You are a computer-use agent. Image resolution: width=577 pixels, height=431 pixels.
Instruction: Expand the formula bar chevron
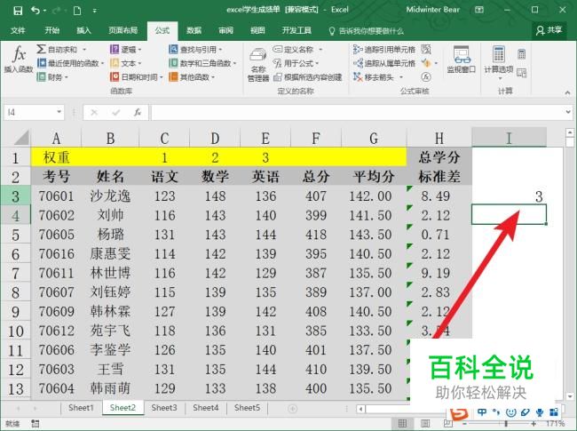[568, 112]
